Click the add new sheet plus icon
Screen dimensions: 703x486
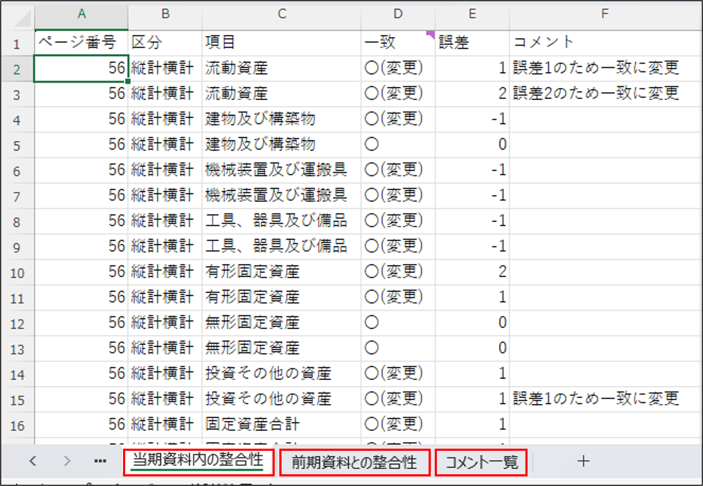point(583,461)
